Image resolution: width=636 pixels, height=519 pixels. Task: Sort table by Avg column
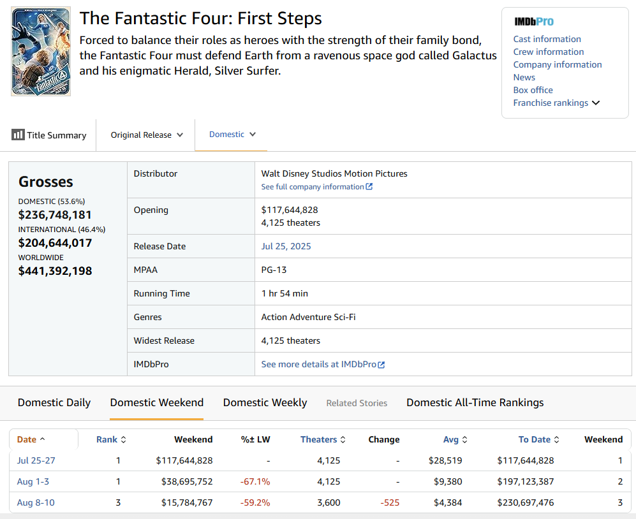coord(455,439)
